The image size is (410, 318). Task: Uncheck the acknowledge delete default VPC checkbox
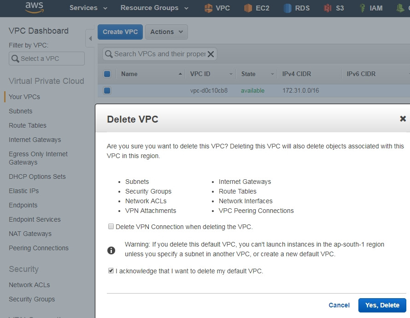tap(111, 271)
